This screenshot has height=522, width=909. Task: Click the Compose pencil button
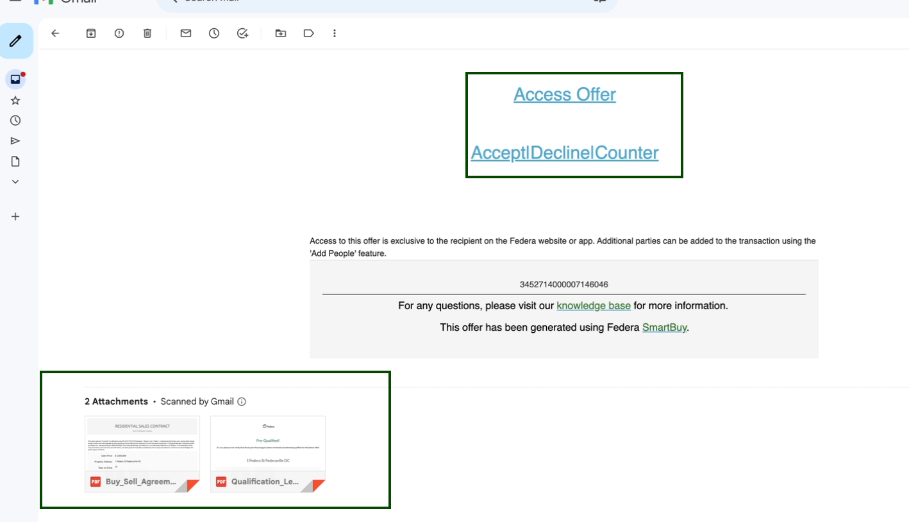[x=15, y=41]
